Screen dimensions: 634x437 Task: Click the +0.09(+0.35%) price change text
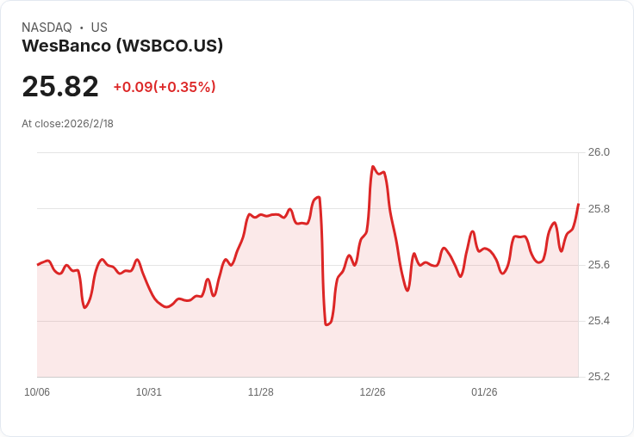coord(165,87)
